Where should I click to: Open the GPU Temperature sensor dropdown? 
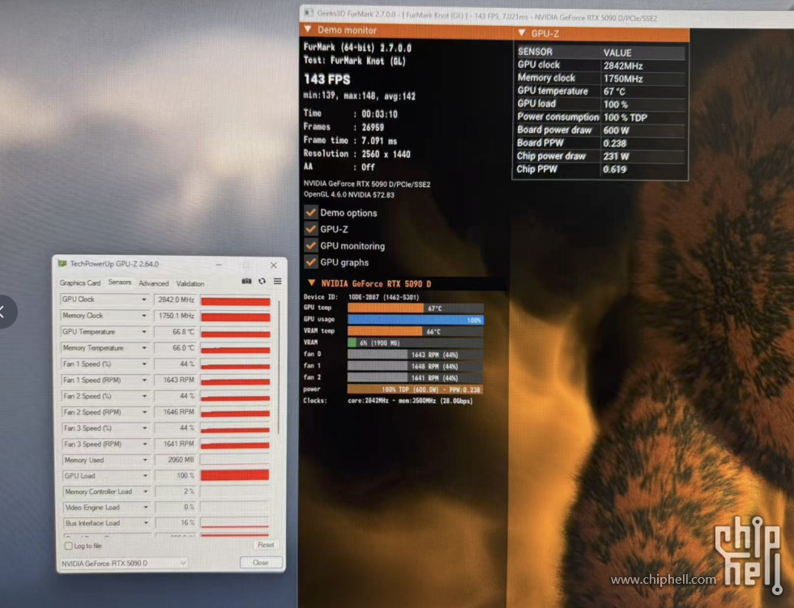point(144,332)
